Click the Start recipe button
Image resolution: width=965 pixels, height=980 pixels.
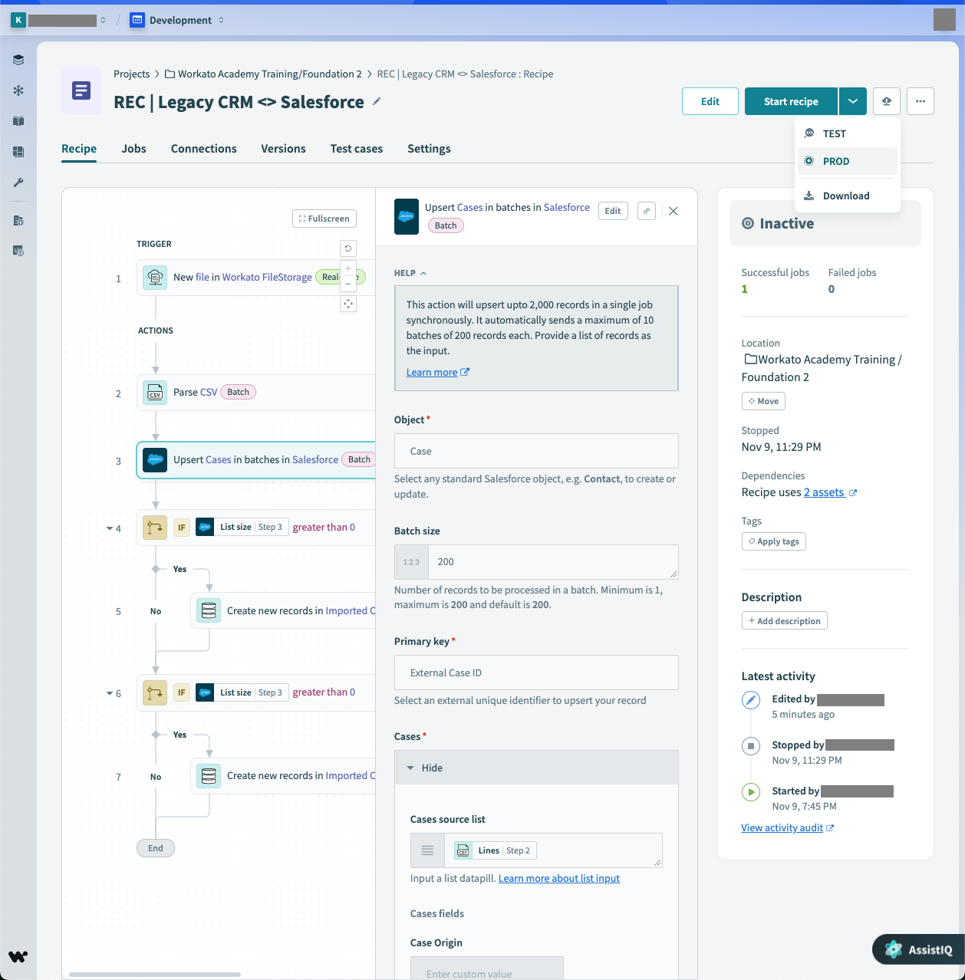pos(791,101)
